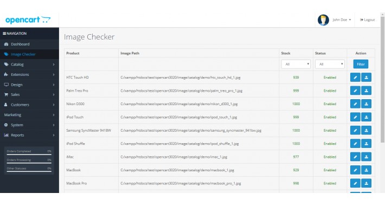
Task: Click the Reports chart icon
Action: 6,135
